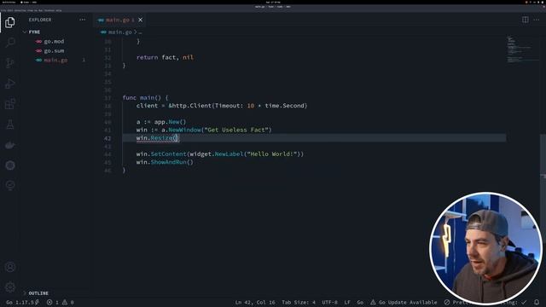This screenshot has width=546, height=307.
Task: Open go.mod in the explorer
Action: coord(54,41)
